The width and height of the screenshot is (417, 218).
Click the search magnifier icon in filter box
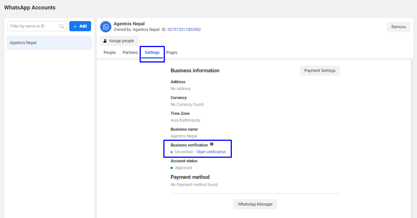click(x=62, y=26)
